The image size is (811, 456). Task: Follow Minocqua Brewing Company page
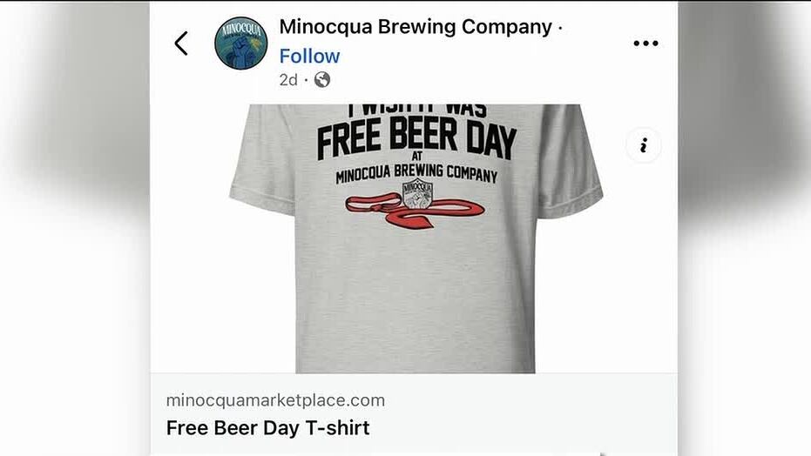(309, 56)
